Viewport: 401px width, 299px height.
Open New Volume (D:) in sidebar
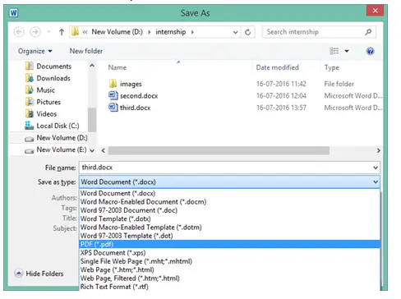pos(56,138)
